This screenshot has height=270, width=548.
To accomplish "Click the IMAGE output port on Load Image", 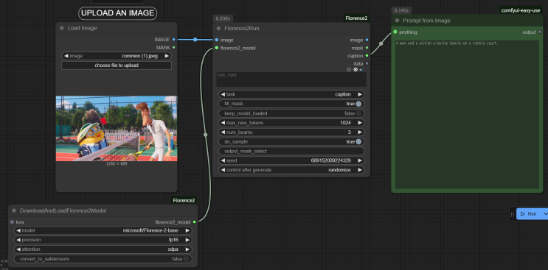I will [174, 40].
